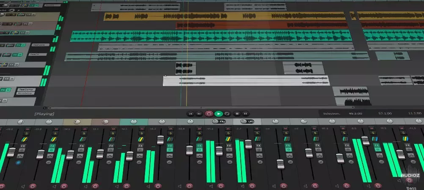
Task: Bypass FX on the -16.3 channel
Action: tap(170, 150)
